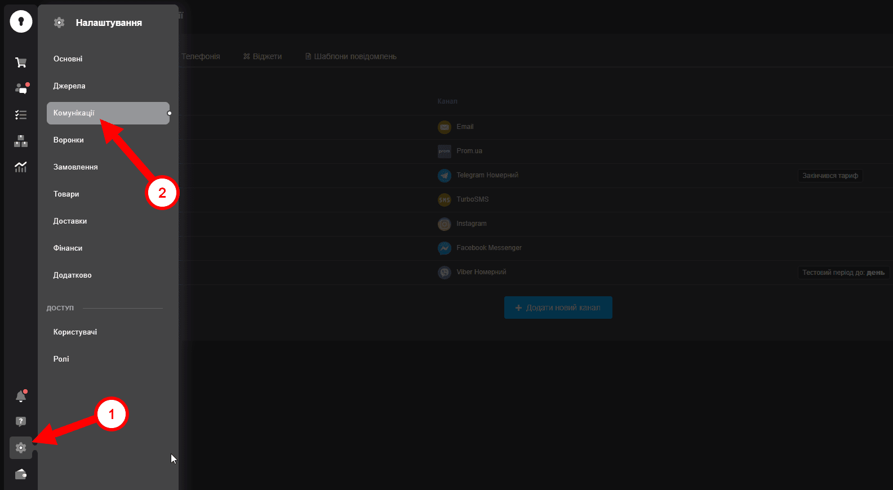Click Додати новий канал button
This screenshot has height=490, width=893.
(558, 308)
